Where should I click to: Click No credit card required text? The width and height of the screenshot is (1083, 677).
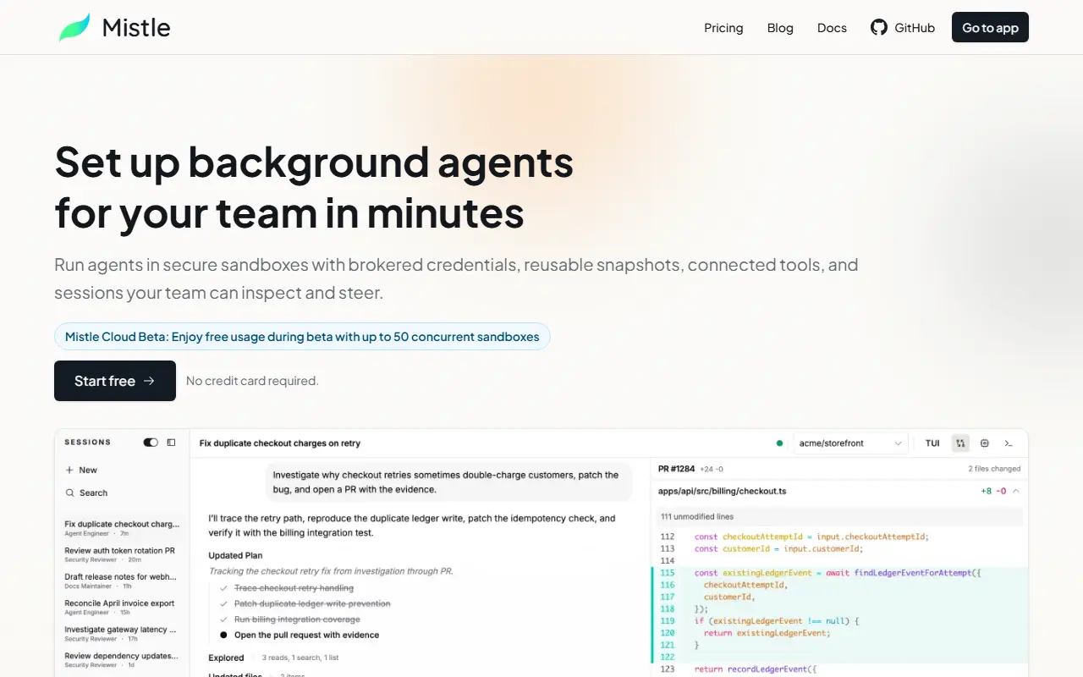pyautogui.click(x=252, y=381)
